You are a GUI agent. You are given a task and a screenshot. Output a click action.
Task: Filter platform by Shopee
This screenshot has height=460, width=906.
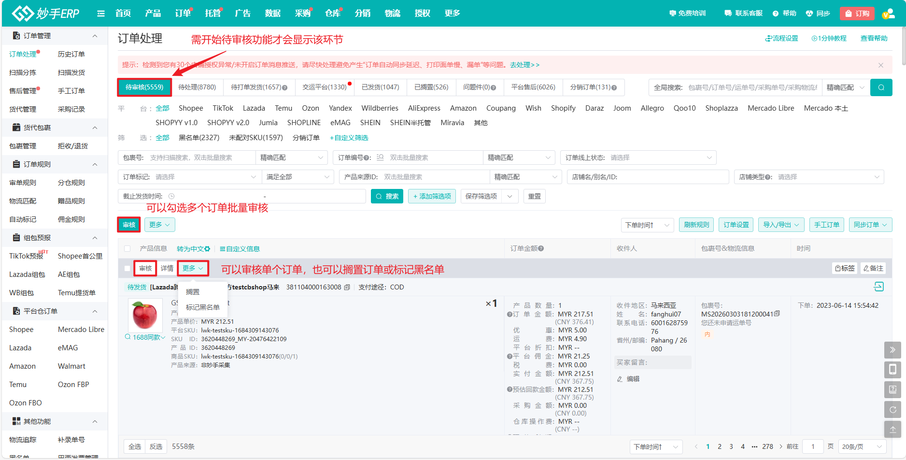[x=191, y=108]
